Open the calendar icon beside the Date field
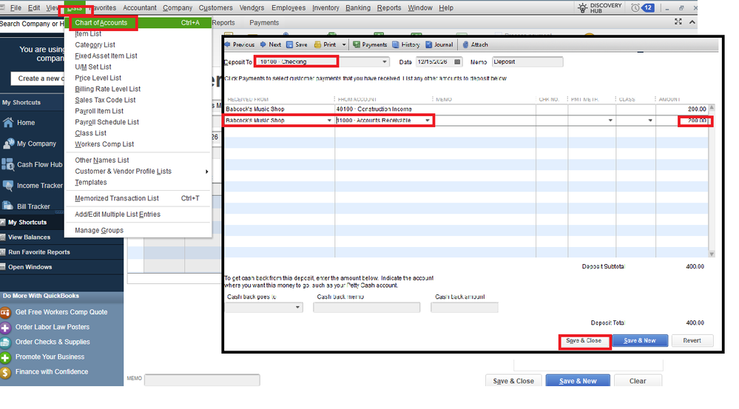This screenshot has height=409, width=739. (x=457, y=61)
